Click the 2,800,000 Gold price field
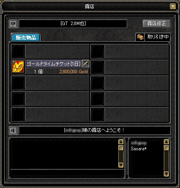The width and height of the screenshot is (180, 188). 66,72
